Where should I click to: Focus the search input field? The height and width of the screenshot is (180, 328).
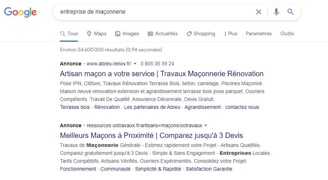coord(154,12)
